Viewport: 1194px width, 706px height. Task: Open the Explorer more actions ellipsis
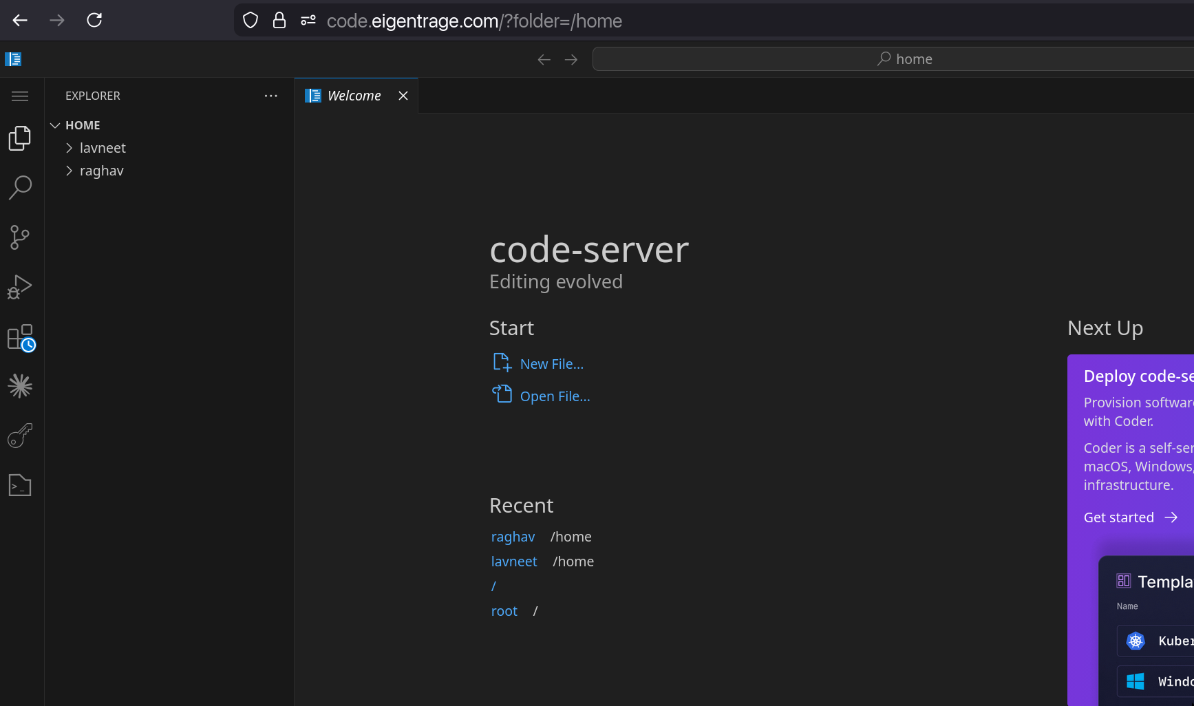tap(270, 96)
